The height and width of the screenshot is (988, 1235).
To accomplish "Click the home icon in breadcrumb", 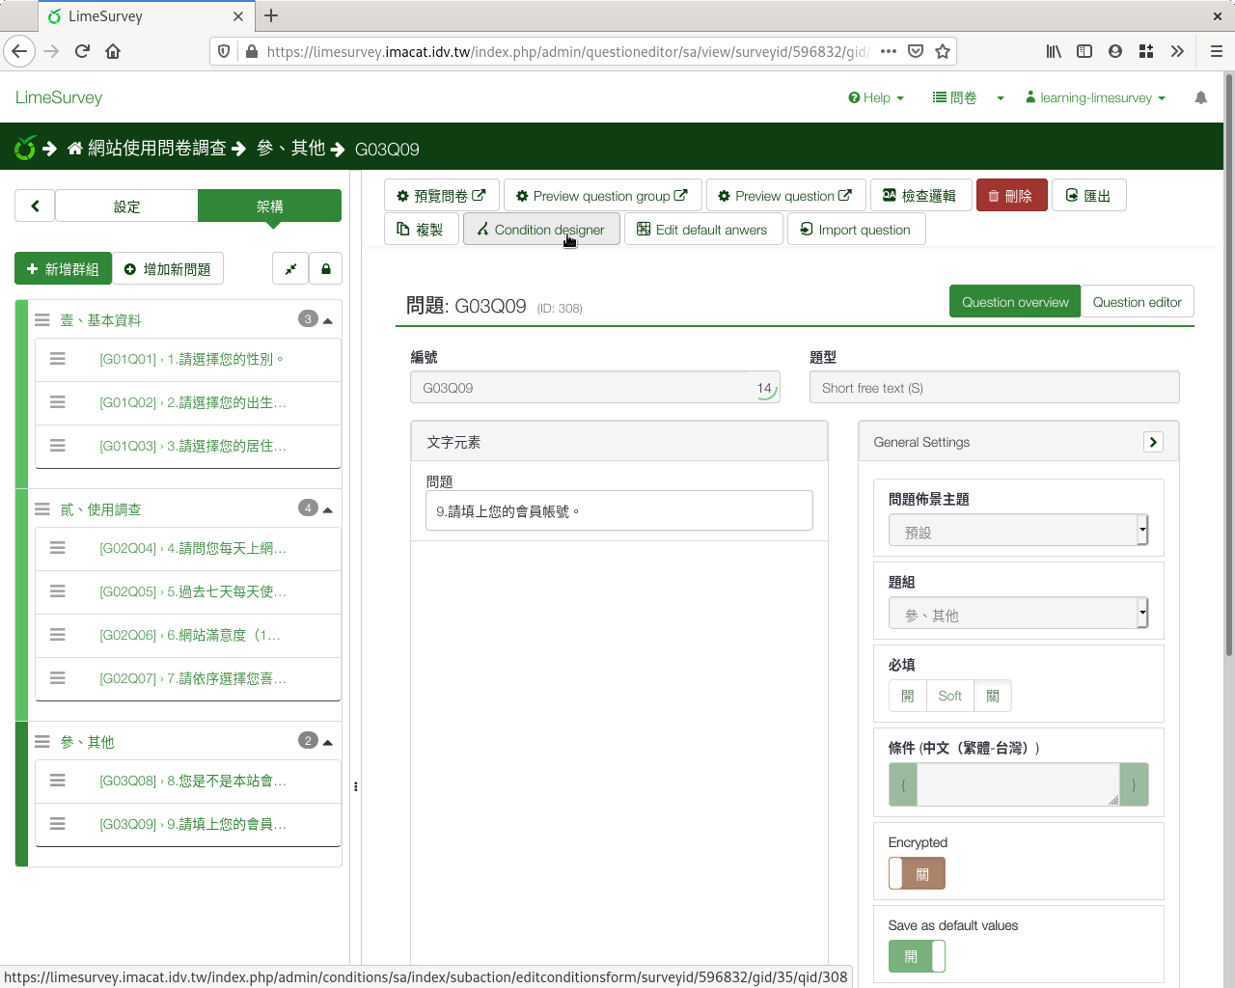I will point(74,149).
